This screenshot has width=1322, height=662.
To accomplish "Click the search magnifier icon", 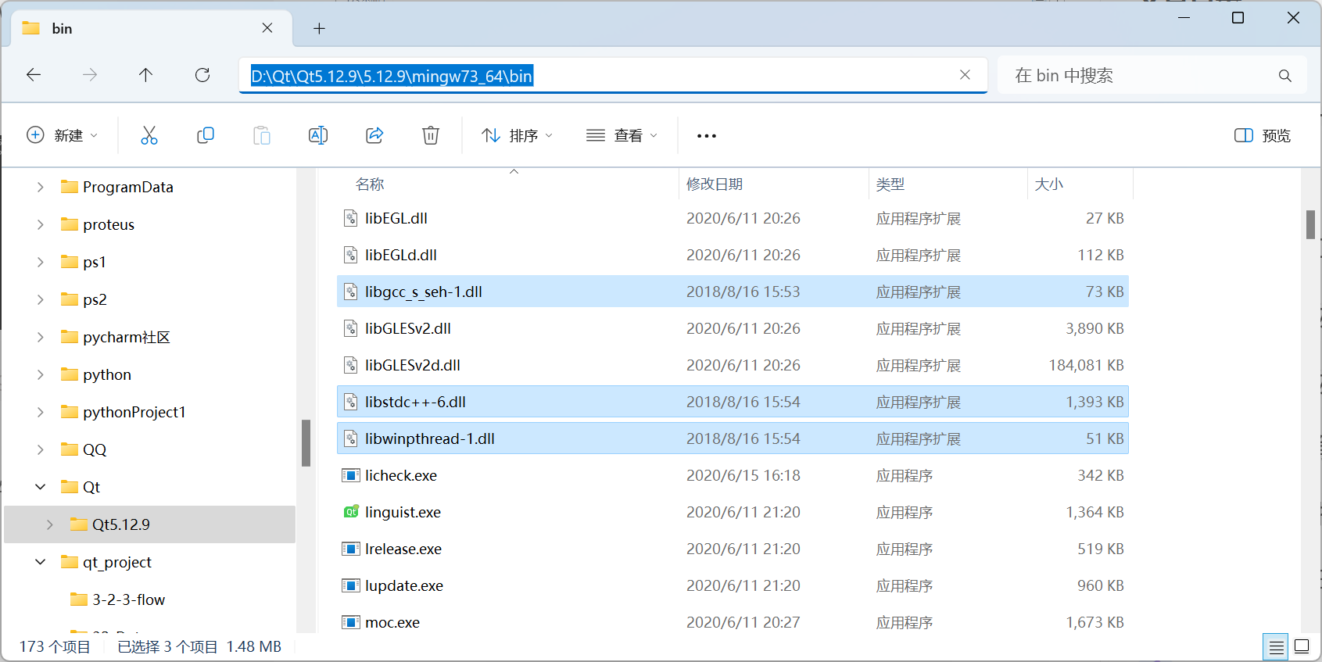I will click(x=1285, y=76).
